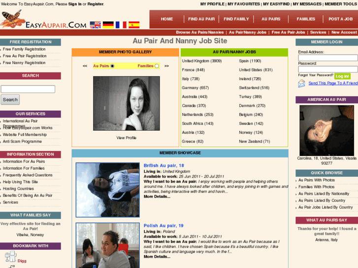
Task: Open MY EASYFIND in top menu
Action: 276,4
